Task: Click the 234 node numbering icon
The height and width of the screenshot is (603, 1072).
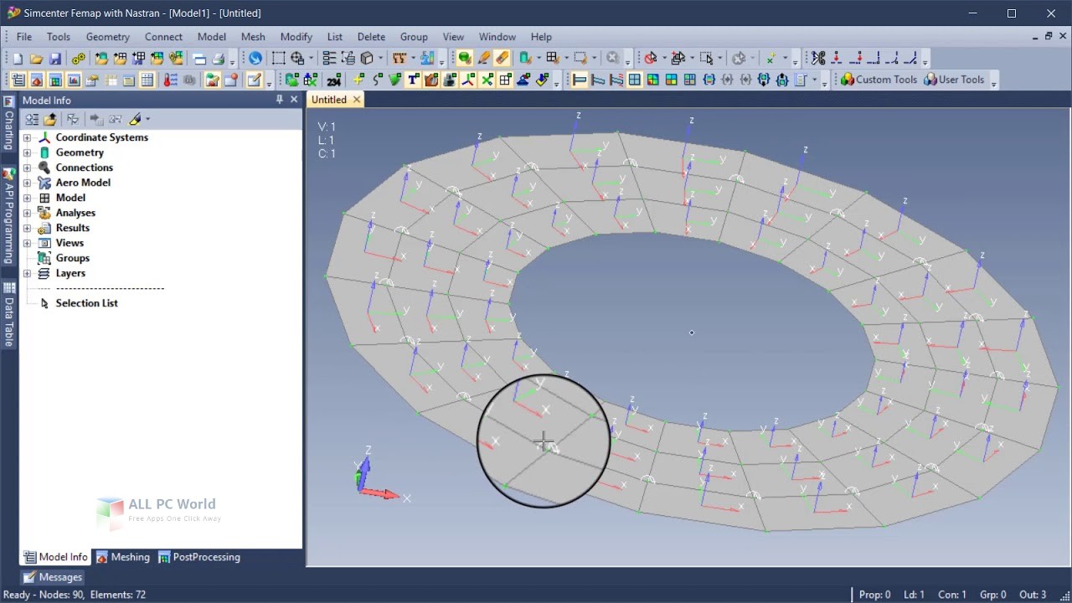Action: pyautogui.click(x=334, y=80)
